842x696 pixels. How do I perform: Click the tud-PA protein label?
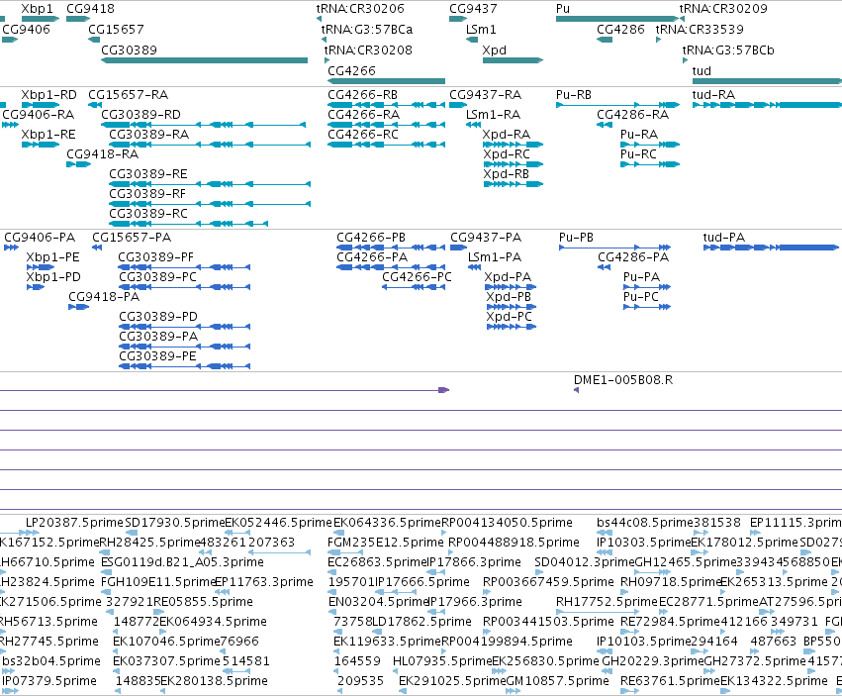724,238
